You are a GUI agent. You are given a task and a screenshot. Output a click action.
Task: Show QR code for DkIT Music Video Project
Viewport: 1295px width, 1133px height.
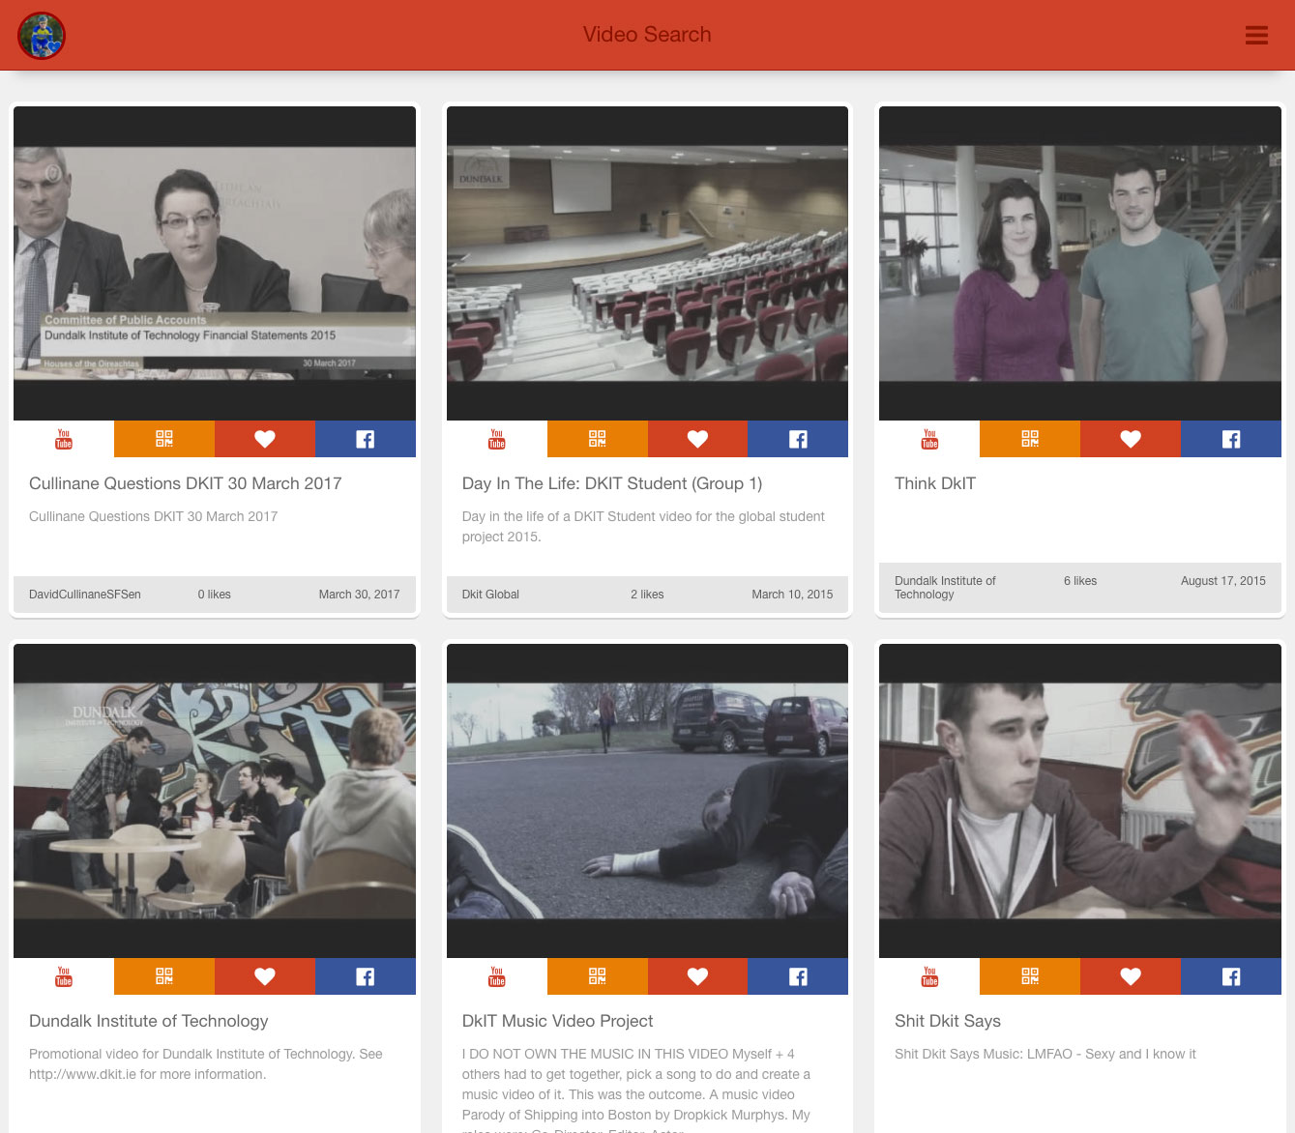tap(598, 976)
